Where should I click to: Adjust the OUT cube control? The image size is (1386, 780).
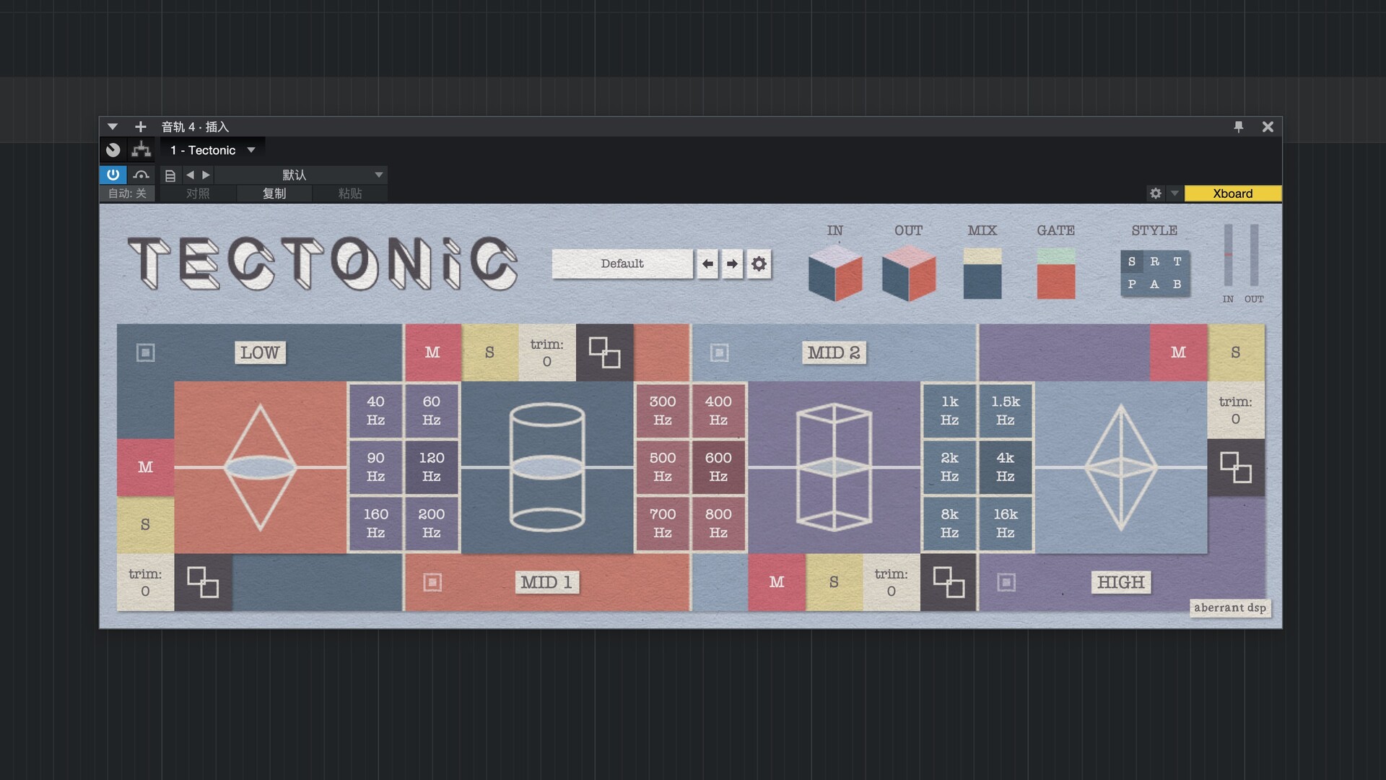909,272
